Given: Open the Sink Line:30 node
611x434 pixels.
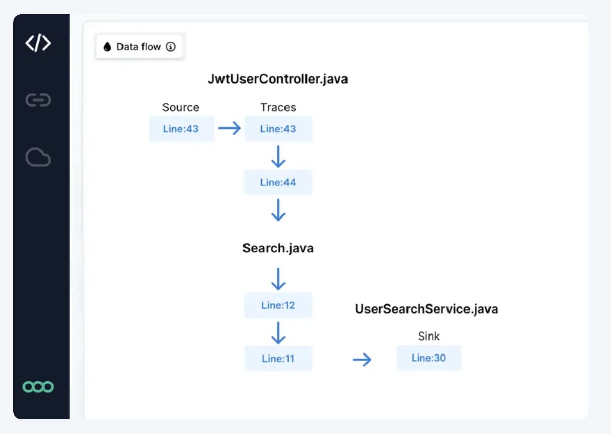Looking at the screenshot, I should pyautogui.click(x=429, y=358).
